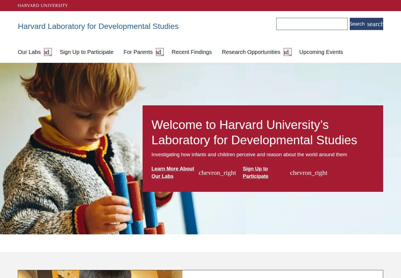Open Research Opportunities menu item

251,52
